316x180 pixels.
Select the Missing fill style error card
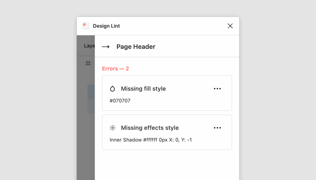coord(167,93)
